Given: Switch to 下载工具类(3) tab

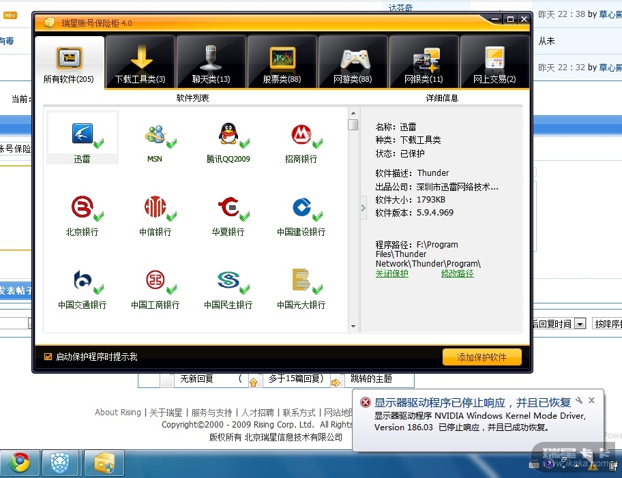Looking at the screenshot, I should click(x=140, y=61).
